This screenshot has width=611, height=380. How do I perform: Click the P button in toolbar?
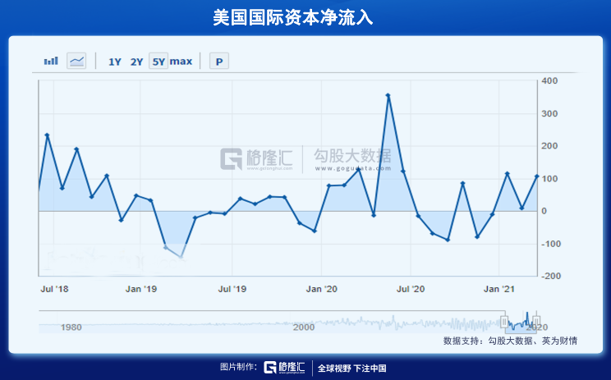pyautogui.click(x=219, y=62)
